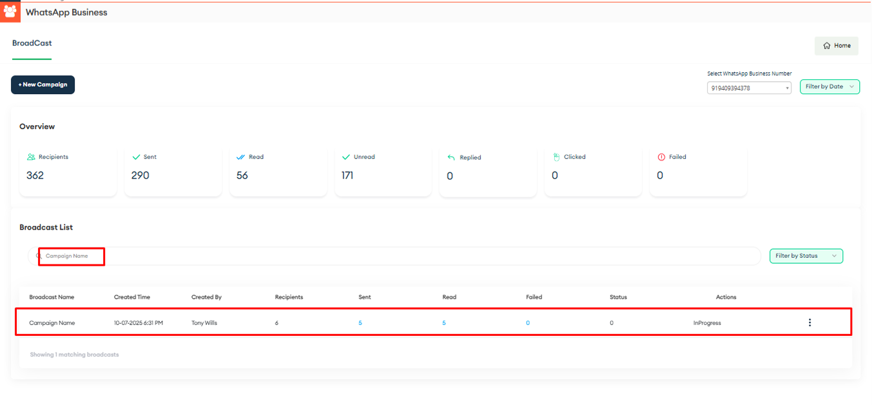Viewport: 872px width, 405px height.
Task: Click the Created Time column header
Action: point(132,297)
